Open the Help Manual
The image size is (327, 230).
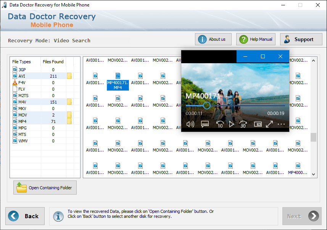(x=256, y=39)
